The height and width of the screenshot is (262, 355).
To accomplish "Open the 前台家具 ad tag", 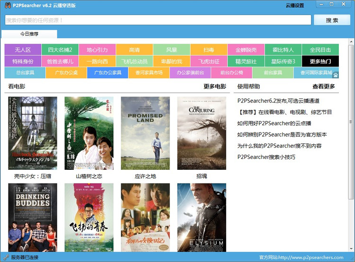I will tap(273, 73).
